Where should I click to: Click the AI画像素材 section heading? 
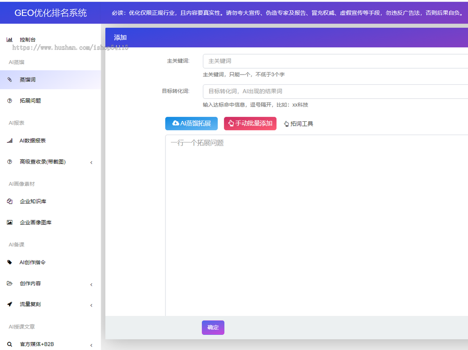[x=22, y=184]
